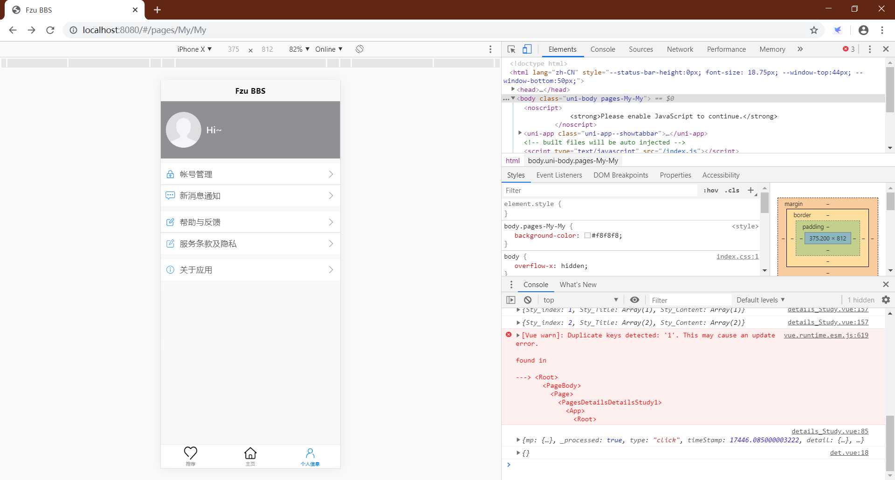The width and height of the screenshot is (895, 480).
Task: Go back in browser history
Action: tap(13, 30)
